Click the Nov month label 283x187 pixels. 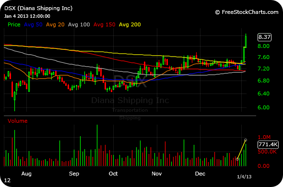[x=156, y=174]
